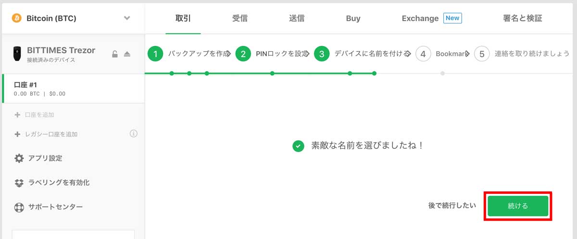Expand the Bitcoin (BTC) currency dropdown
The image size is (577, 239).
[x=127, y=18]
